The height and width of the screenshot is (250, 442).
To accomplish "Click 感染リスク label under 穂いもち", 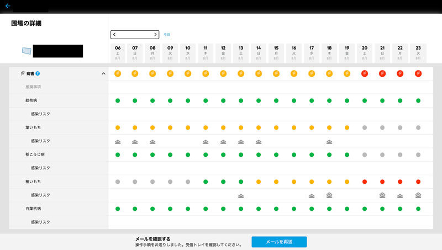I will tap(40, 195).
